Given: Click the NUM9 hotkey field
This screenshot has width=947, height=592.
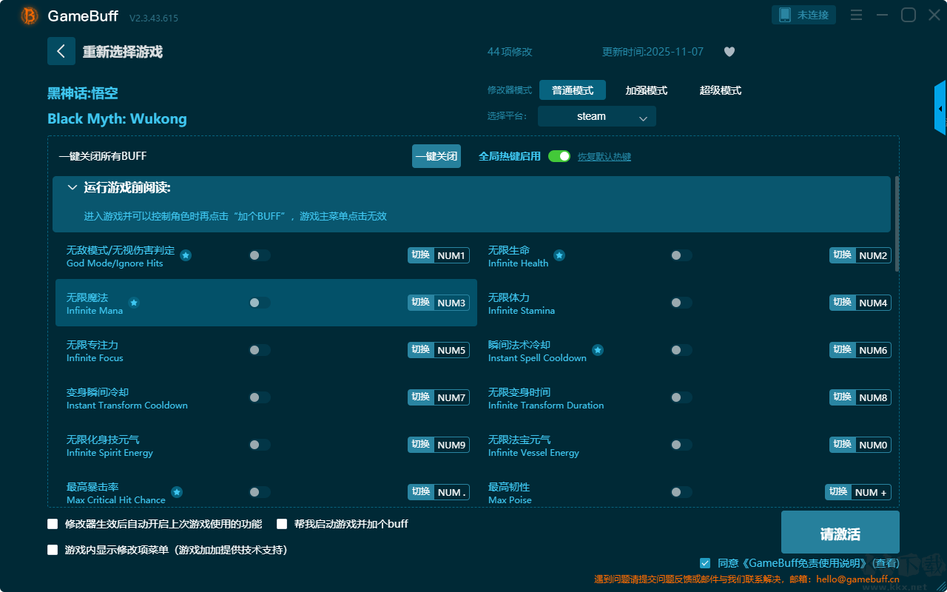Looking at the screenshot, I should (x=451, y=445).
